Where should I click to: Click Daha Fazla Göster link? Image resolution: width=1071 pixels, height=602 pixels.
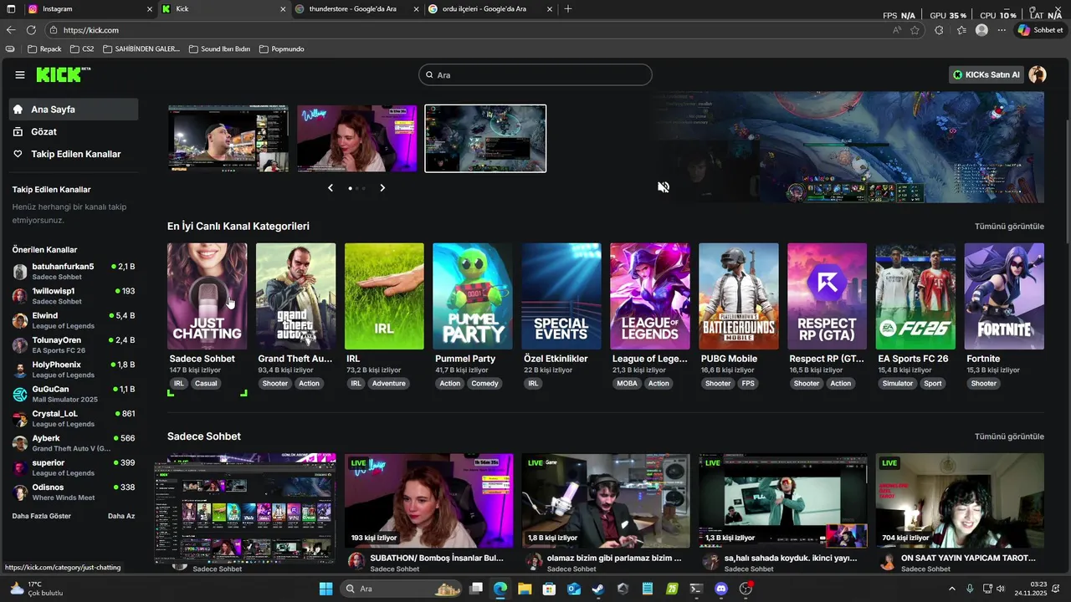coord(42,516)
